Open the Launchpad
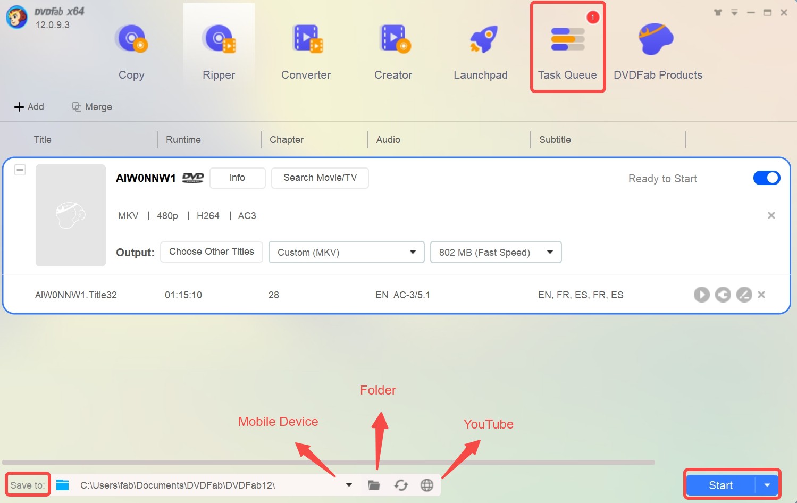This screenshot has height=503, width=797. click(x=480, y=52)
